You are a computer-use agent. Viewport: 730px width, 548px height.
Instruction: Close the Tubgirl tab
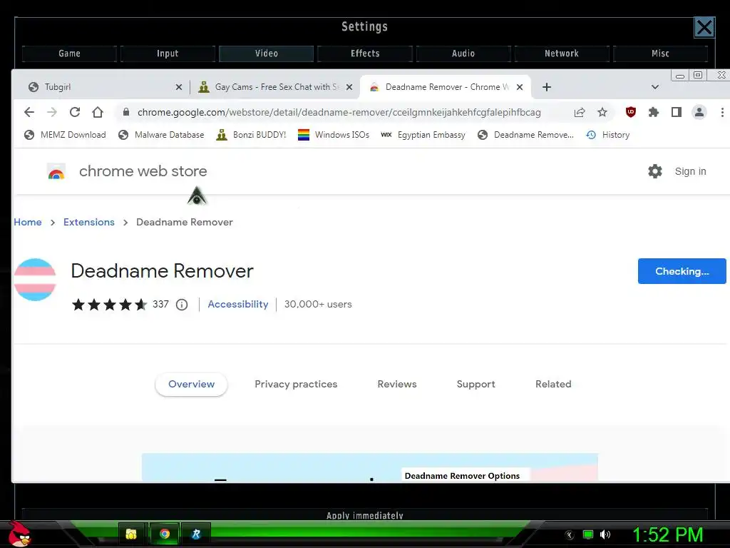pyautogui.click(x=179, y=87)
